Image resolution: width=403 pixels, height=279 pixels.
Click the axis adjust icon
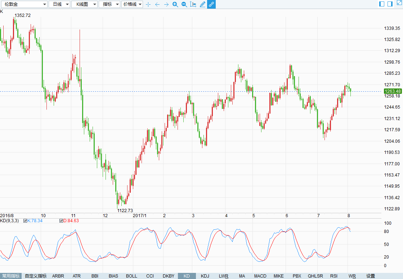pyautogui.click(x=193, y=4)
